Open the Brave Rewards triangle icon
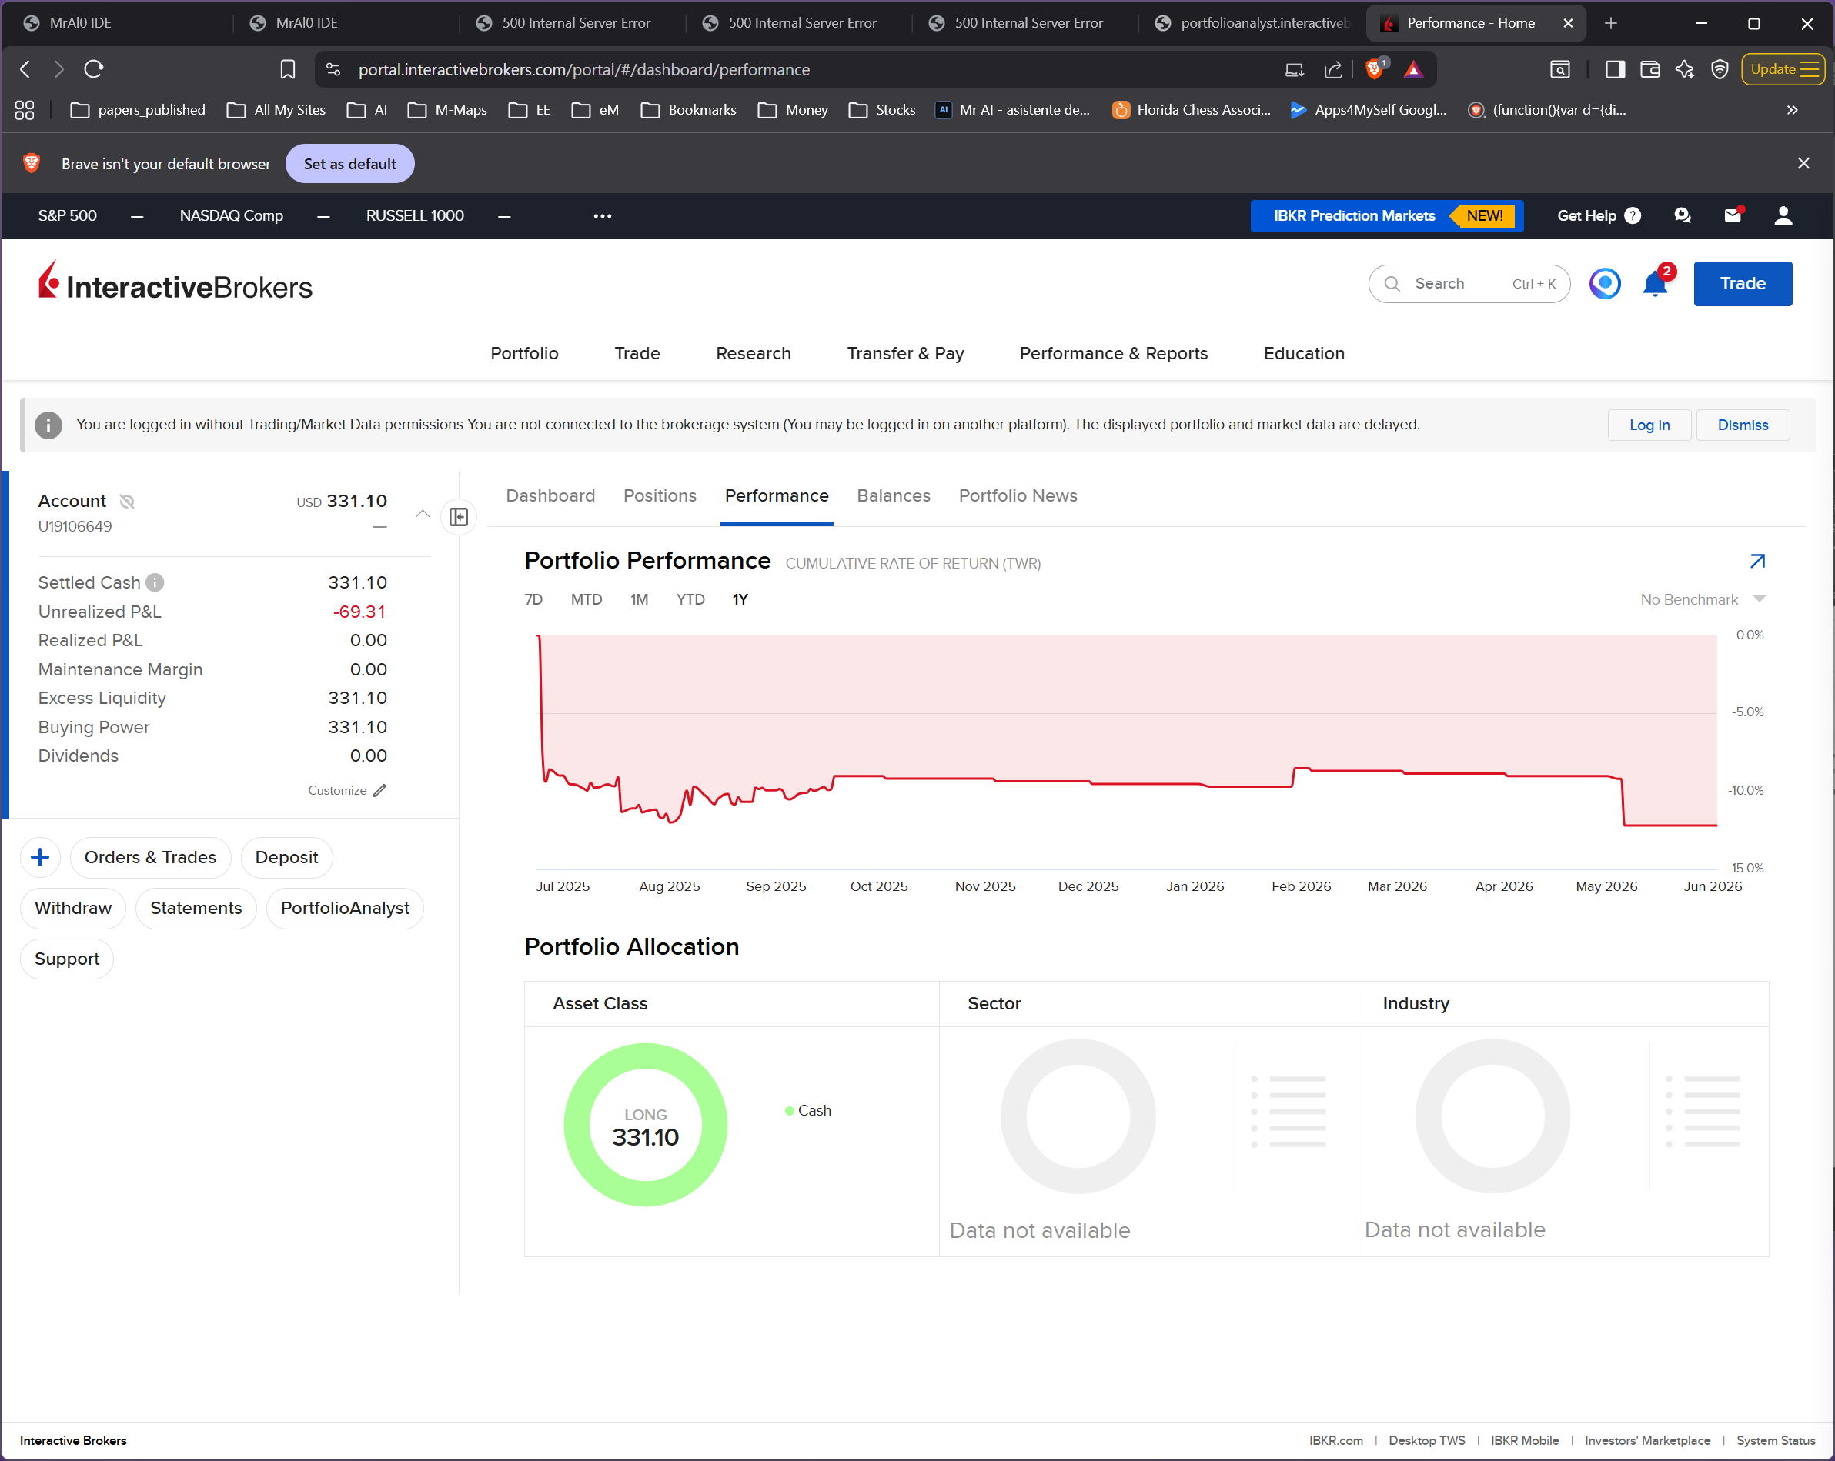The image size is (1835, 1461). pyautogui.click(x=1413, y=69)
